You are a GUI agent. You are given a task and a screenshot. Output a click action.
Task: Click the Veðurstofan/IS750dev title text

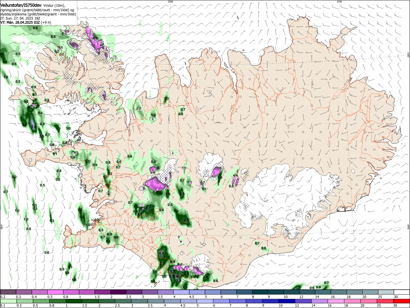tap(21, 5)
